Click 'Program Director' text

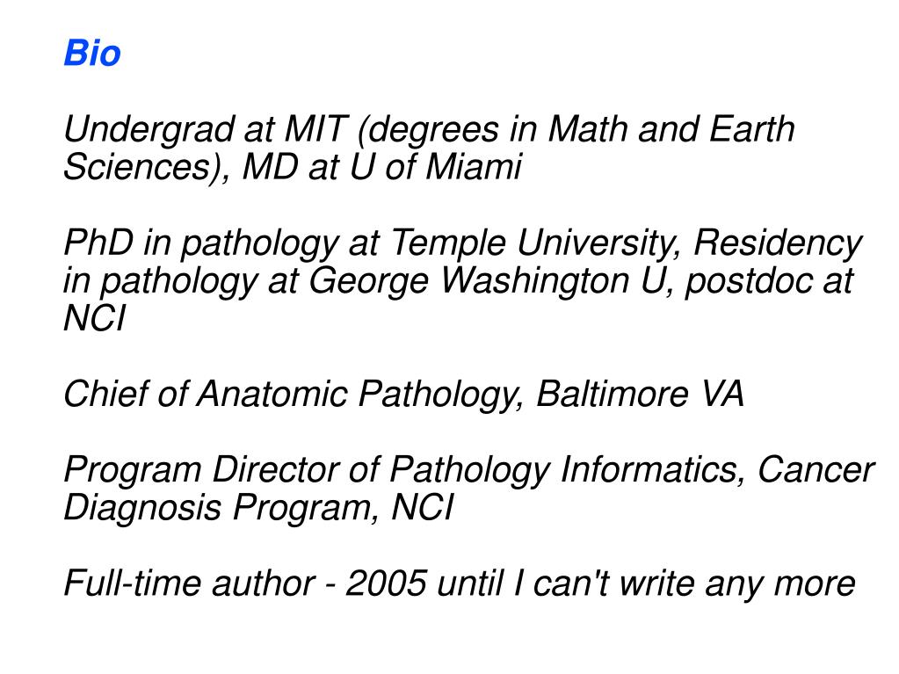click(x=221, y=470)
